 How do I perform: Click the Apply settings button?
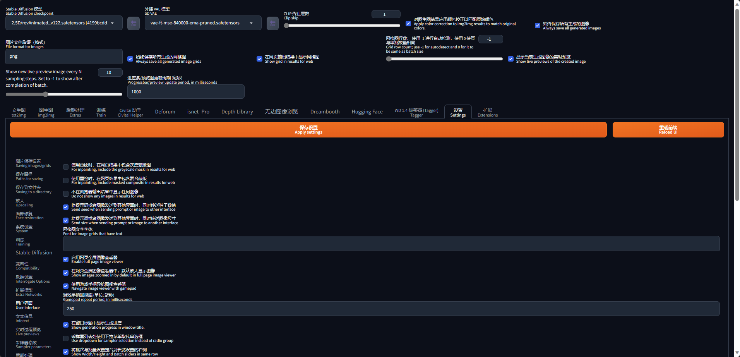click(x=308, y=129)
